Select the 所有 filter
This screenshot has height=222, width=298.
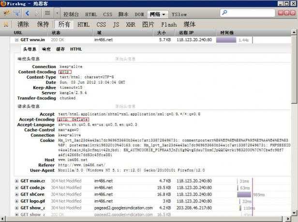pos(64,24)
